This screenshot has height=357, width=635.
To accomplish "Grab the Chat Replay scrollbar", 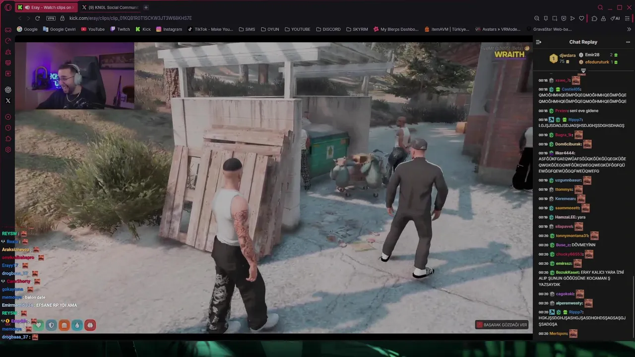I will coord(633,306).
